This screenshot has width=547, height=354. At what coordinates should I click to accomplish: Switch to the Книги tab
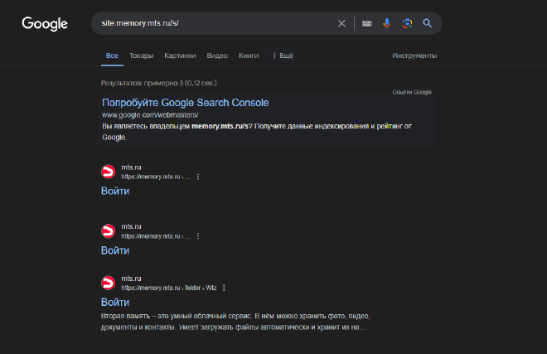click(249, 56)
